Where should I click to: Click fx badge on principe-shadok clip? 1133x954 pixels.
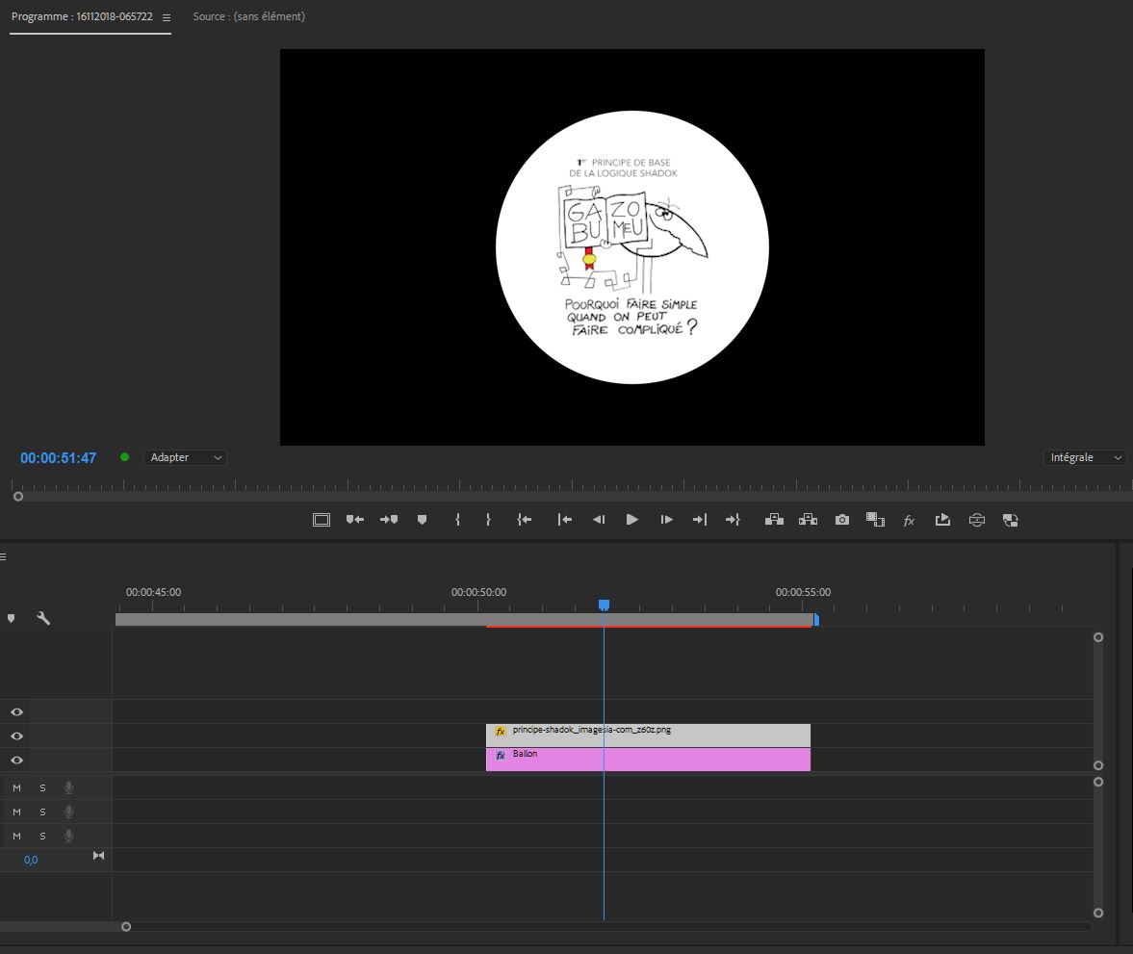coord(501,732)
